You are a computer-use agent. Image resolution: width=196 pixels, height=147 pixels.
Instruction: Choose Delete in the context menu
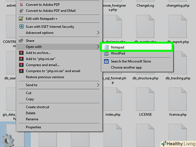click(x=59, y=113)
